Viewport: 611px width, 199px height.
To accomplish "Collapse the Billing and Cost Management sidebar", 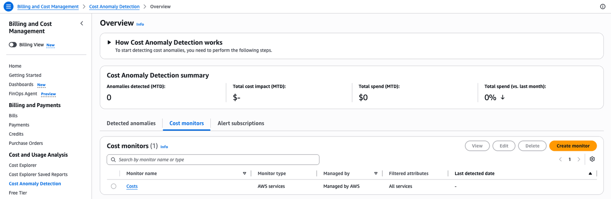I will pos(82,23).
